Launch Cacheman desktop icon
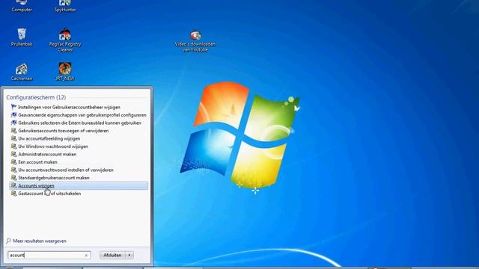This screenshot has height=269, width=479. pyautogui.click(x=22, y=72)
